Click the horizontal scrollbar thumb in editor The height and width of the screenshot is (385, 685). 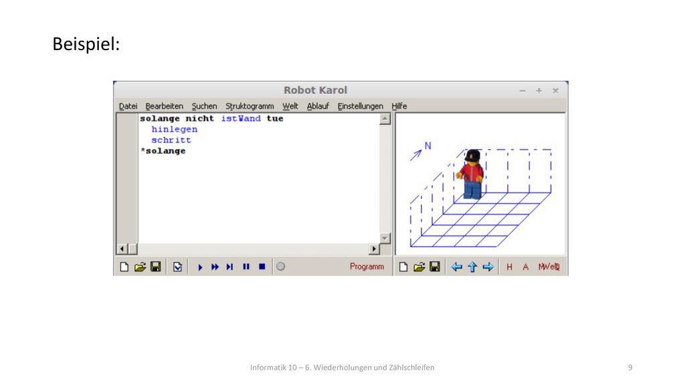[133, 249]
